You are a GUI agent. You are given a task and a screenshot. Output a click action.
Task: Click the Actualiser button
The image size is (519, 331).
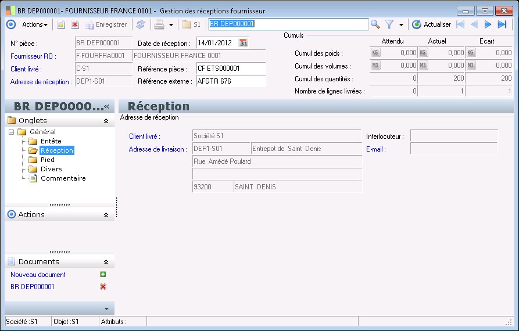point(431,24)
